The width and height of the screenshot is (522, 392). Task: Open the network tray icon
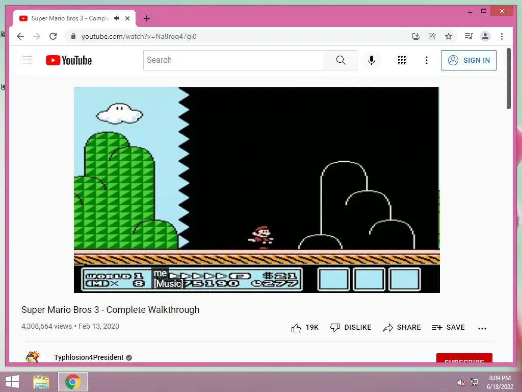tap(474, 382)
